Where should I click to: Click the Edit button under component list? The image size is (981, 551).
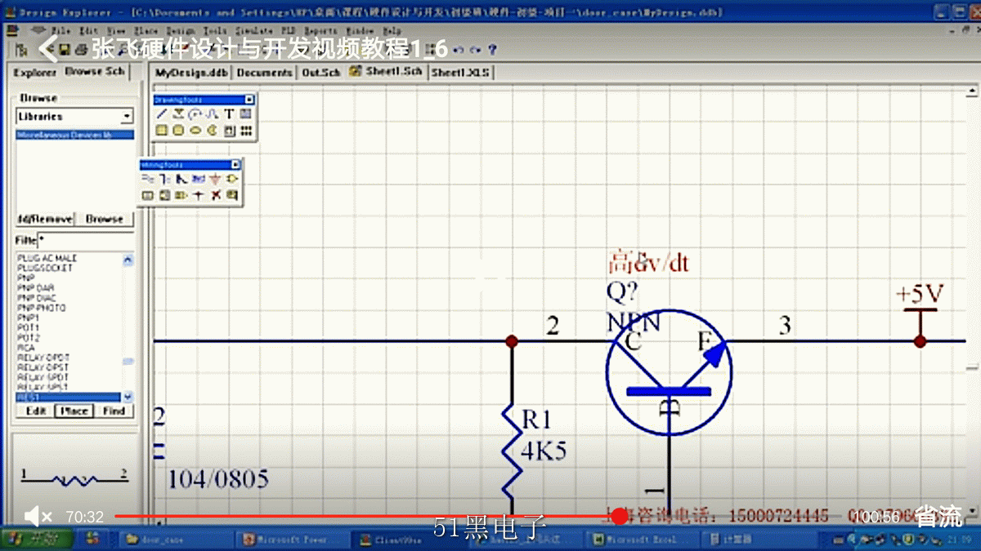click(x=36, y=411)
